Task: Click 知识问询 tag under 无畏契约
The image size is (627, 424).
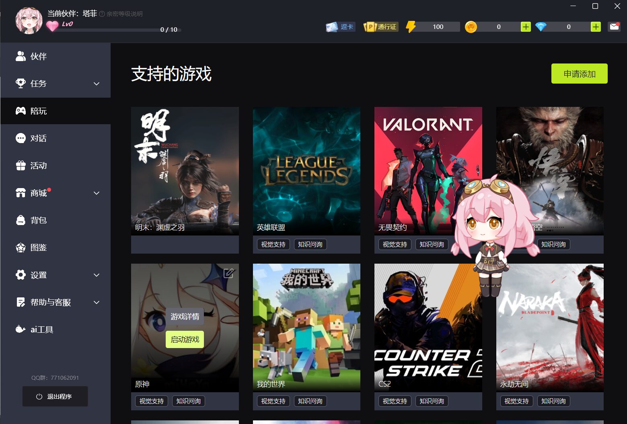Action: click(432, 244)
